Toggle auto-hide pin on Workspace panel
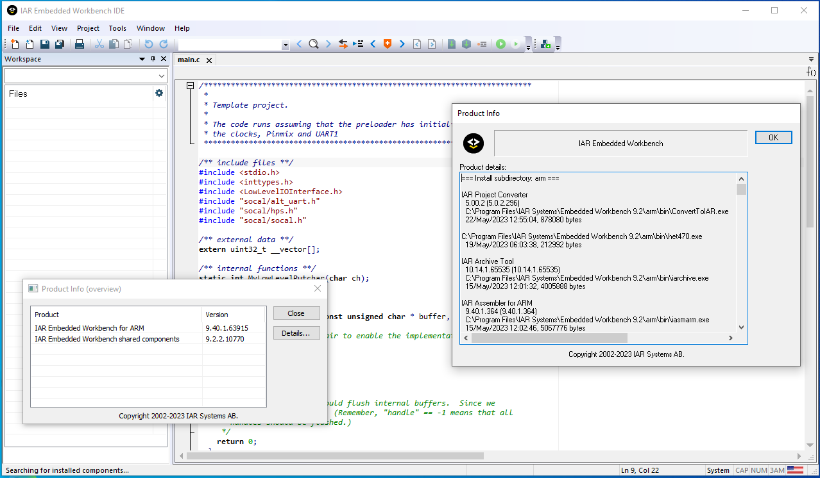Screen dimensions: 820x478 click(x=153, y=59)
